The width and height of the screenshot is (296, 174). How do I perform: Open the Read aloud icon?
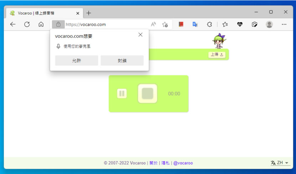tap(153, 24)
